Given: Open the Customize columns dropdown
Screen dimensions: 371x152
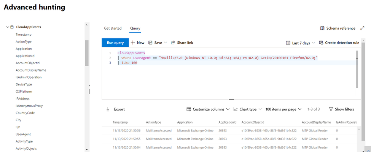Looking at the screenshot, I should coord(228,109).
